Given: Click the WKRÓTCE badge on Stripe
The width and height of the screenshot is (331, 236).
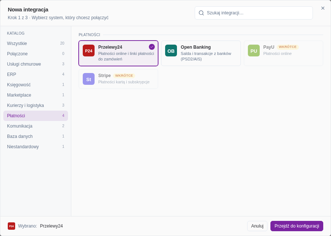Looking at the screenshot, I should click(124, 76).
